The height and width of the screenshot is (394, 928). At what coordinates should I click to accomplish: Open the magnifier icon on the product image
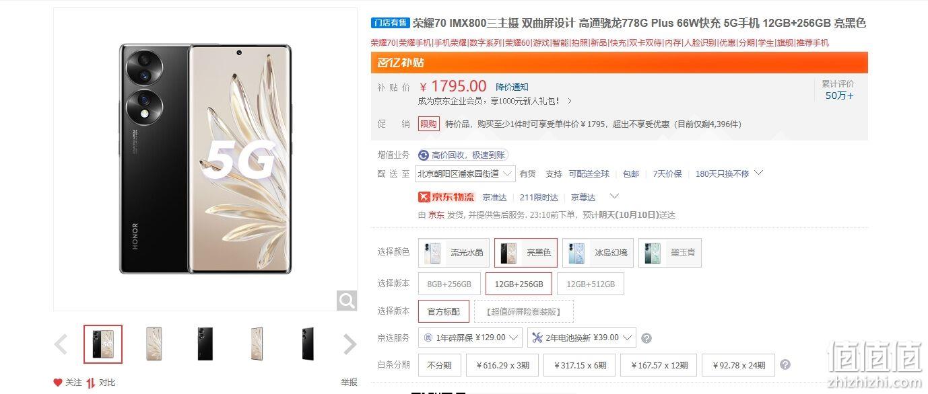pos(347,301)
